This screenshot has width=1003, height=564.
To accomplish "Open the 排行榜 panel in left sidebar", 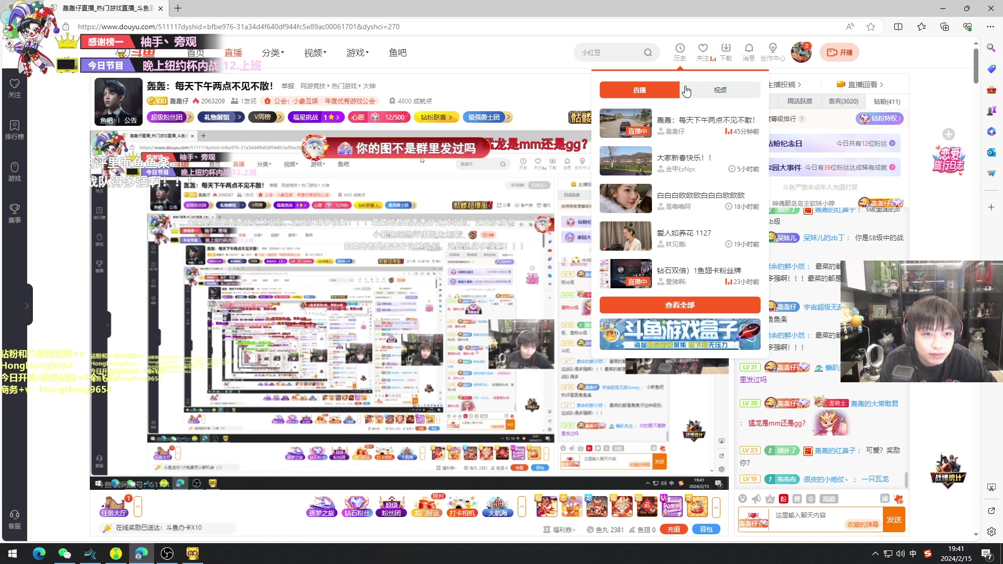I will point(14,128).
